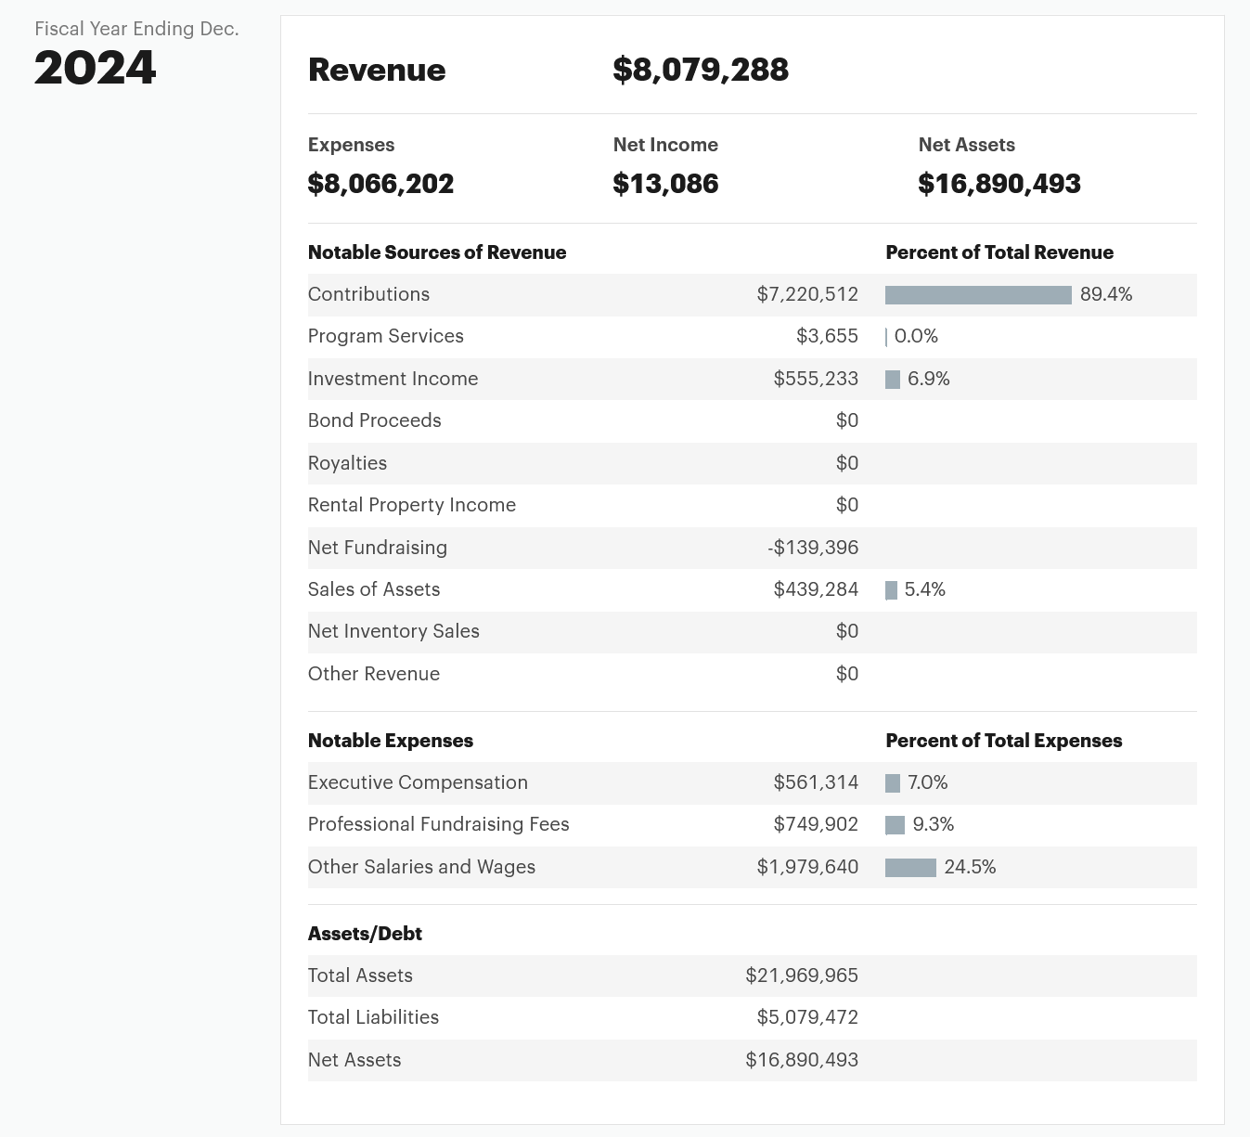Click the Other Salaries and Wages amount $1,979,640

(807, 867)
